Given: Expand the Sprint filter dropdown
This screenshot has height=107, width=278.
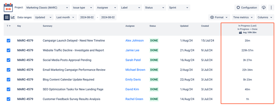Looking at the screenshot, I should tap(179, 8).
